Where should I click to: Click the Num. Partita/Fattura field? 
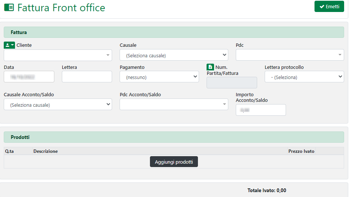(232, 83)
